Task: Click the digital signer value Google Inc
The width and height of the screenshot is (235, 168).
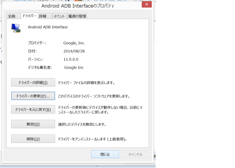Action: (74, 68)
